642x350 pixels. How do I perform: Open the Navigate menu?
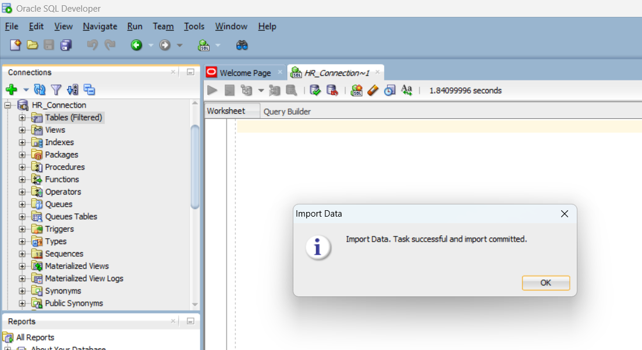100,26
